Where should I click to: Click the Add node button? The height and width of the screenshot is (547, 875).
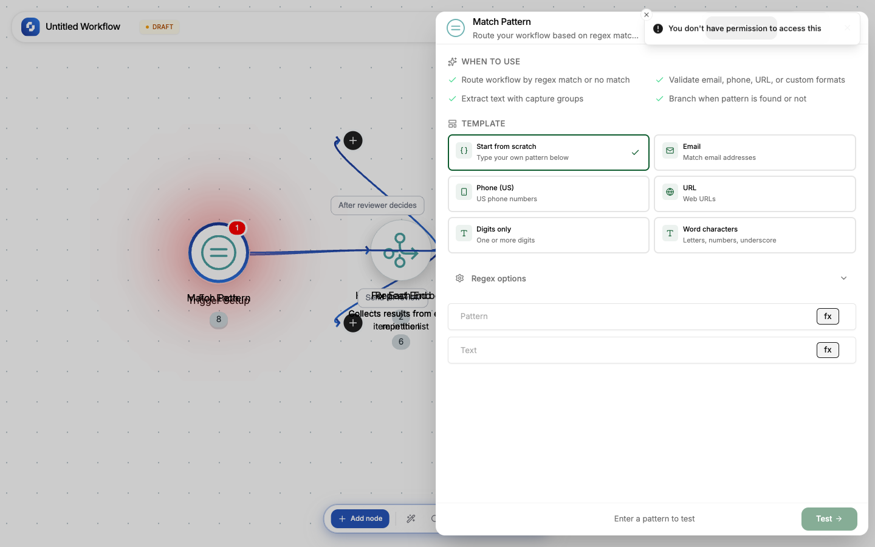tap(360, 519)
